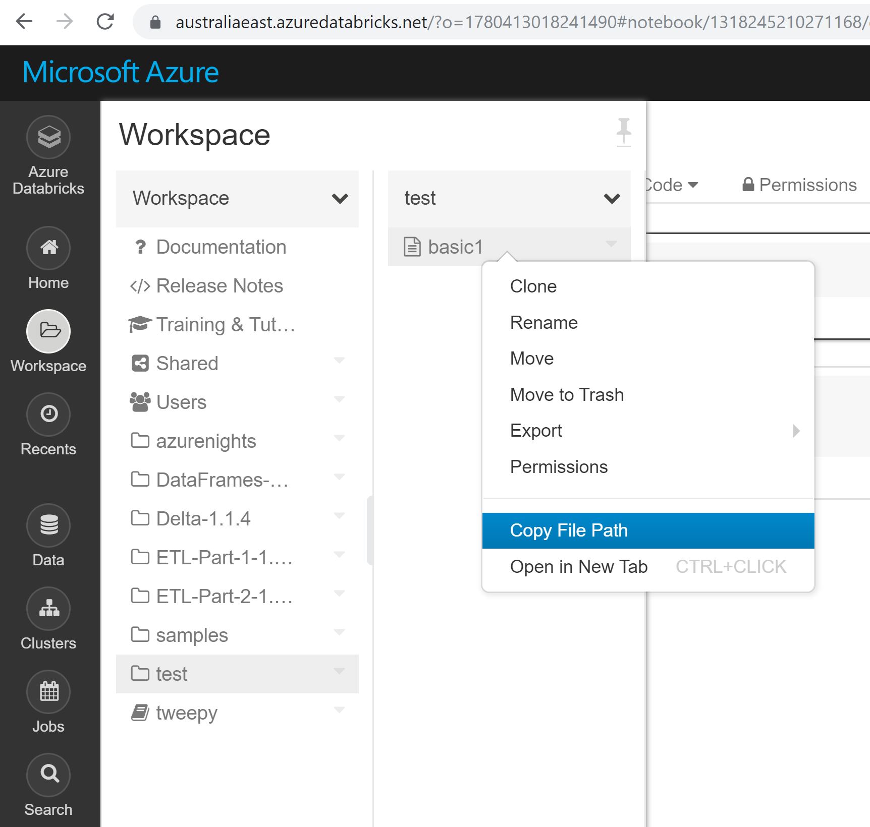Choose Clone from the context menu

648,286
